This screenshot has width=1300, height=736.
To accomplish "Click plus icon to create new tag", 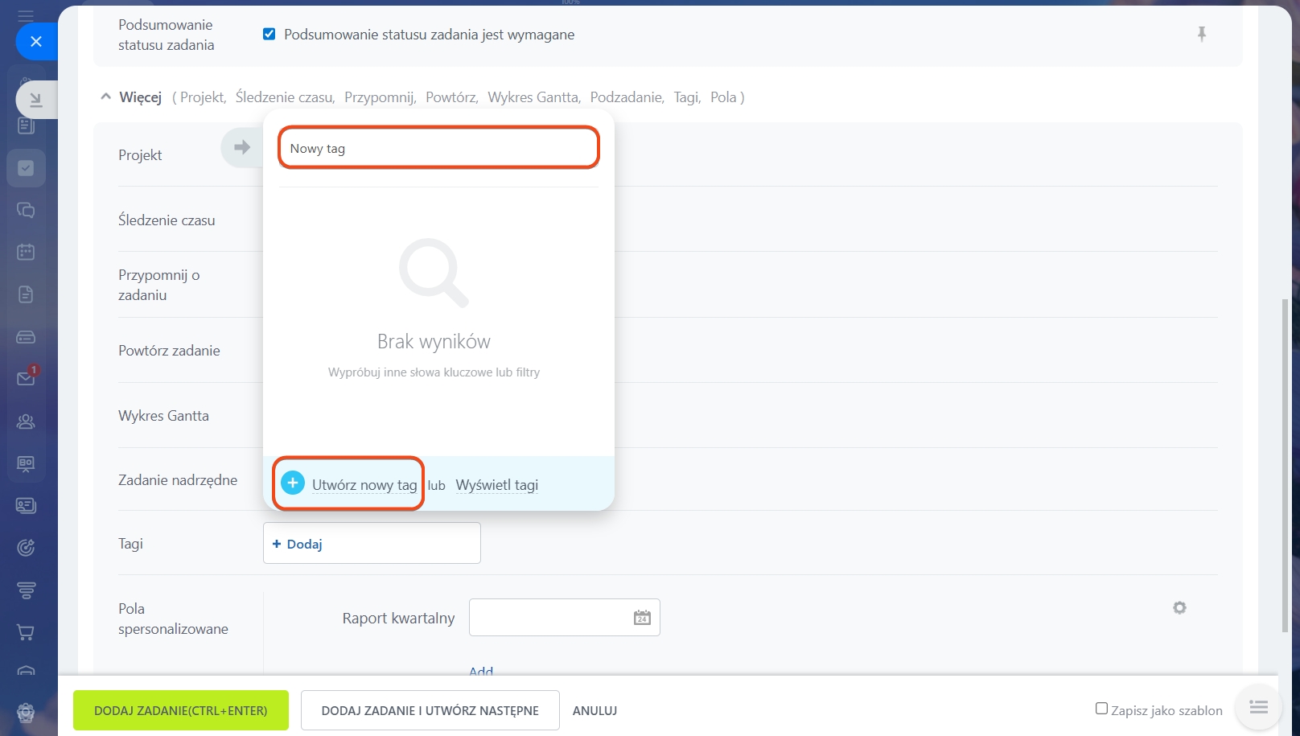I will (293, 483).
